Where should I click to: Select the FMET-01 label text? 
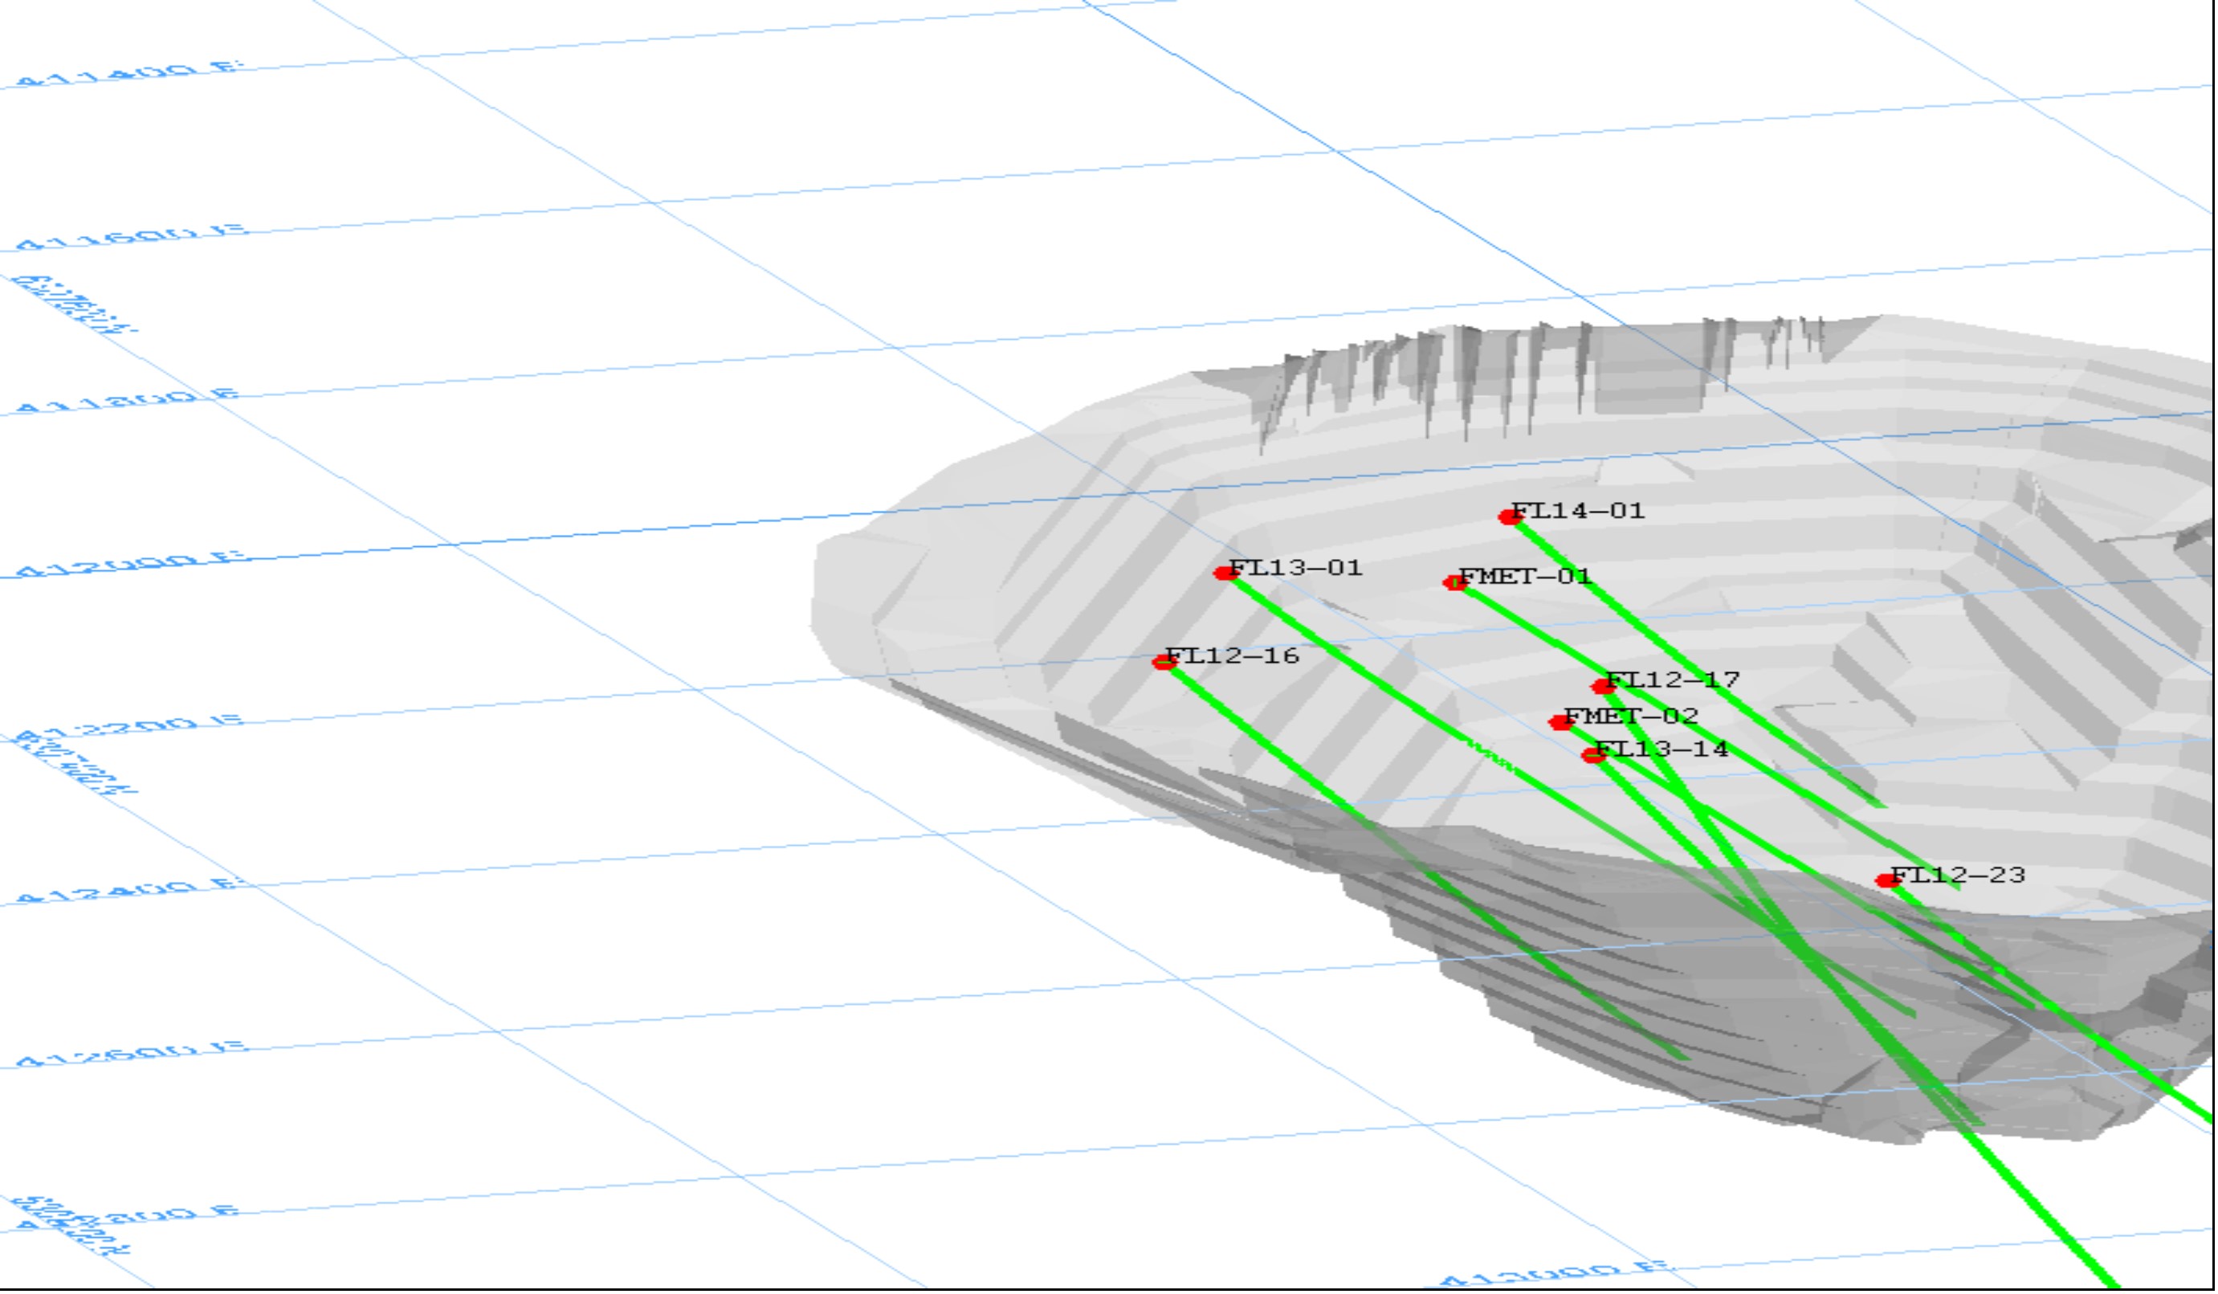pos(1525,578)
